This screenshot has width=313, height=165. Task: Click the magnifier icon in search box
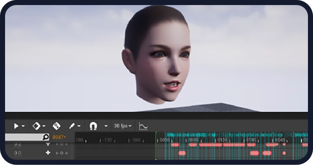[x=46, y=137]
